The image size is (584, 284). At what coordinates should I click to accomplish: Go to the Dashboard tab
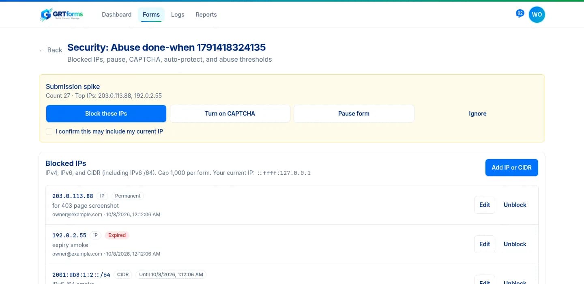click(116, 15)
